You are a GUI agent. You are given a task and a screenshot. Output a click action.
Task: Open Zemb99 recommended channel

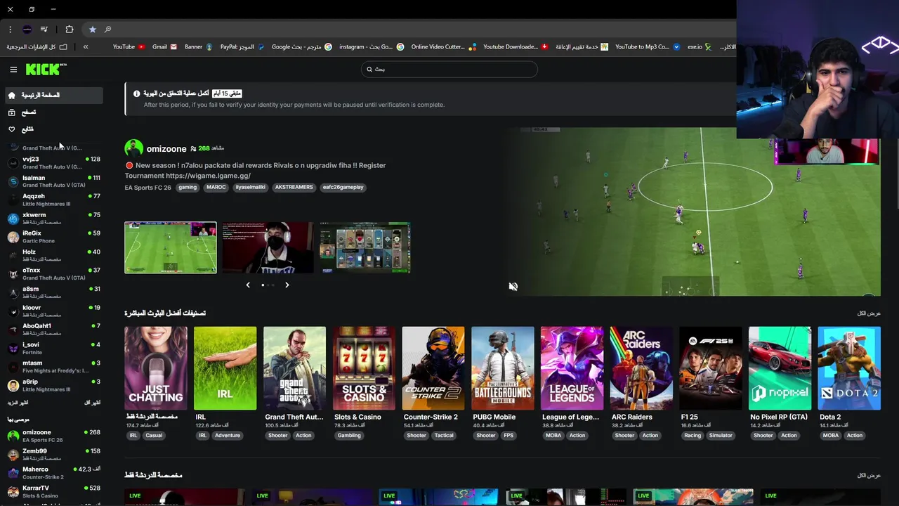(x=53, y=455)
